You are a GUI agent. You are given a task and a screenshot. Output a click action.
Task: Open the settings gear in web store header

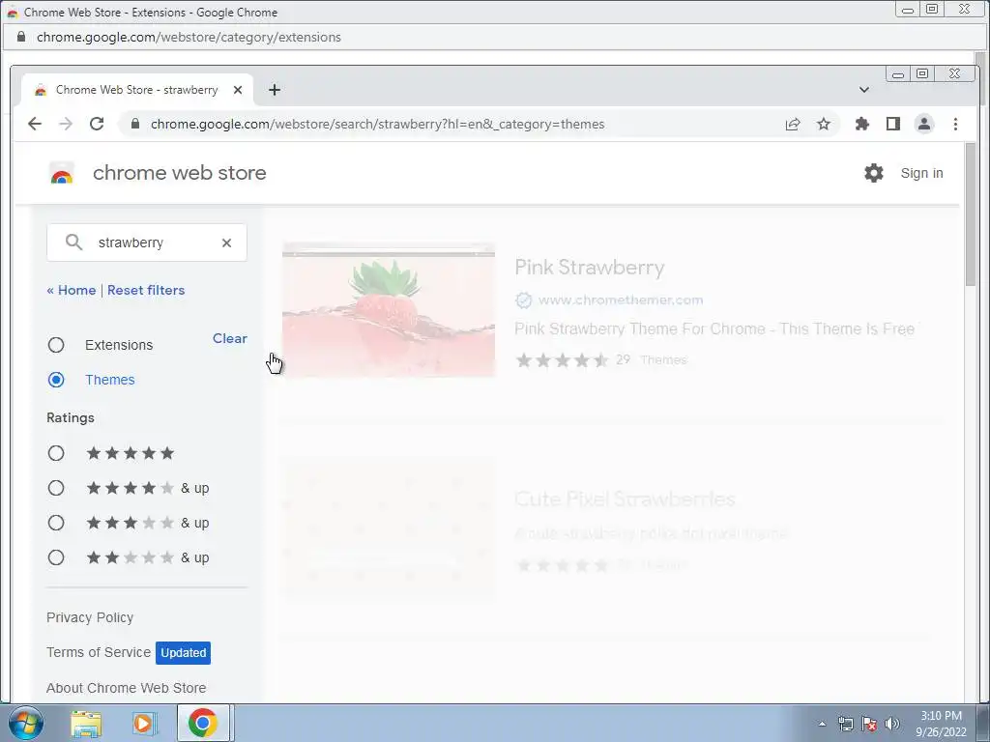[x=874, y=173]
